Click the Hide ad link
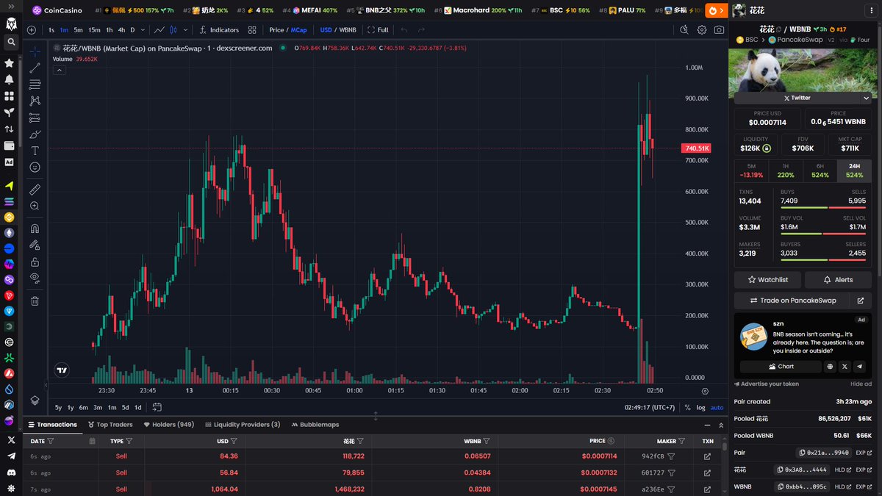The width and height of the screenshot is (882, 496). [861, 384]
